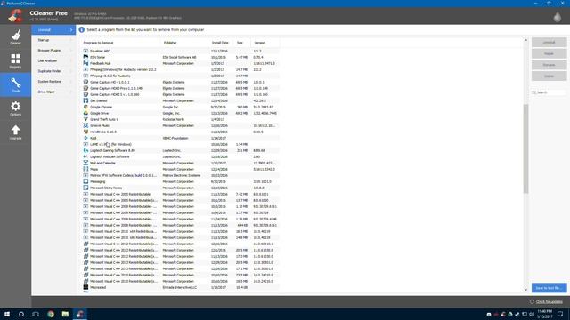Viewport: 570px width, 320px height.
Task: Click the Uninstall button on right panel
Action: [x=549, y=42]
